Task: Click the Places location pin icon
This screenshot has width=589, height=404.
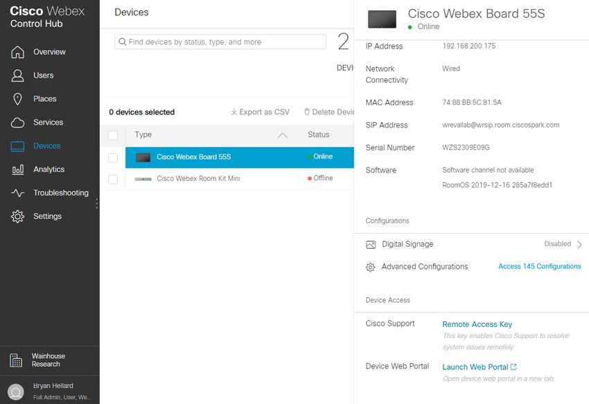Action: pyautogui.click(x=17, y=99)
